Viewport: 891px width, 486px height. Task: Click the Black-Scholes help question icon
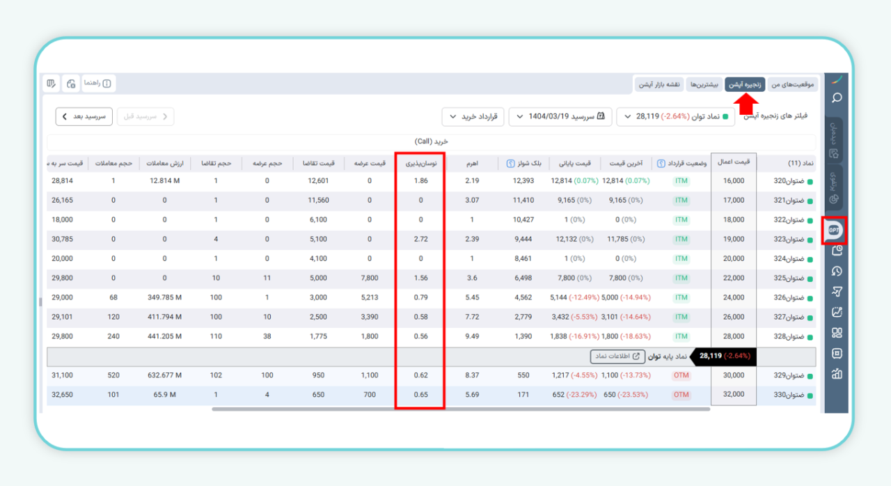[x=510, y=164]
